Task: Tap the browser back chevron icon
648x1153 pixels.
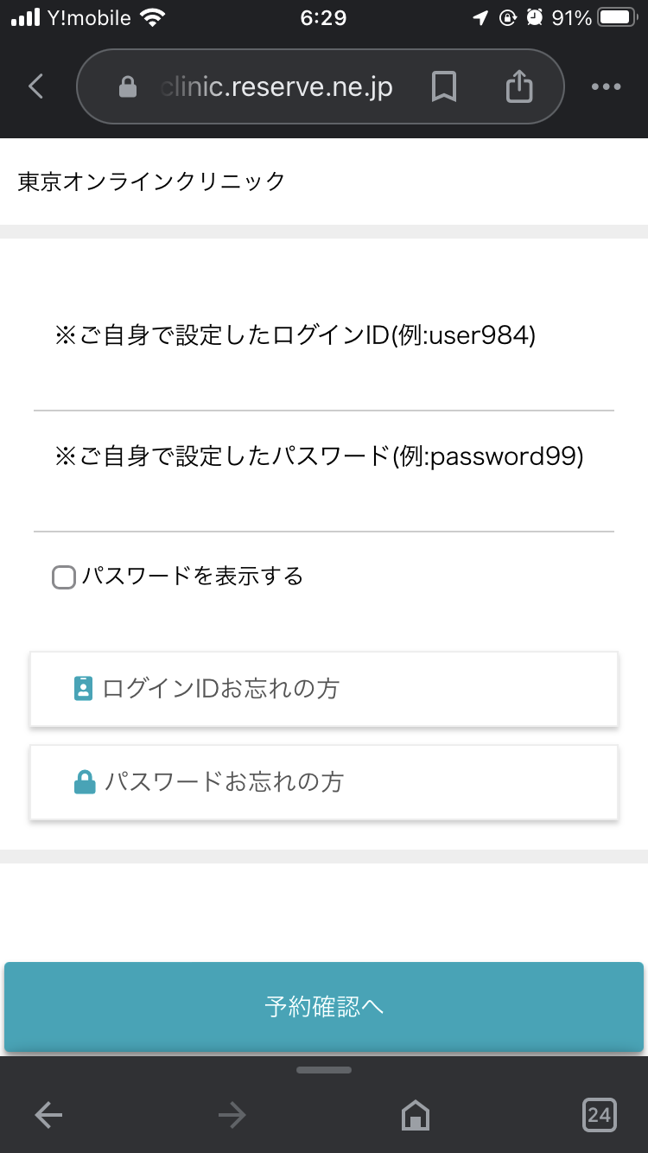Action: [35, 86]
